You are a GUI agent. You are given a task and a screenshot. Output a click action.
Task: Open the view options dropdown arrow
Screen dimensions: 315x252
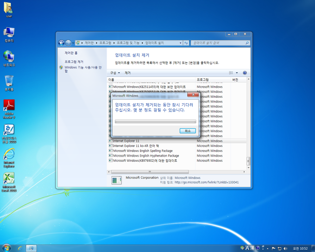point(237,73)
